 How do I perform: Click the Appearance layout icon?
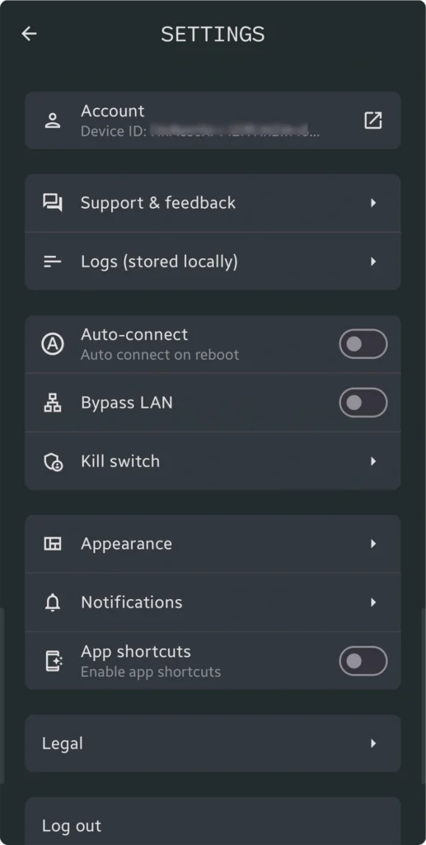point(53,544)
